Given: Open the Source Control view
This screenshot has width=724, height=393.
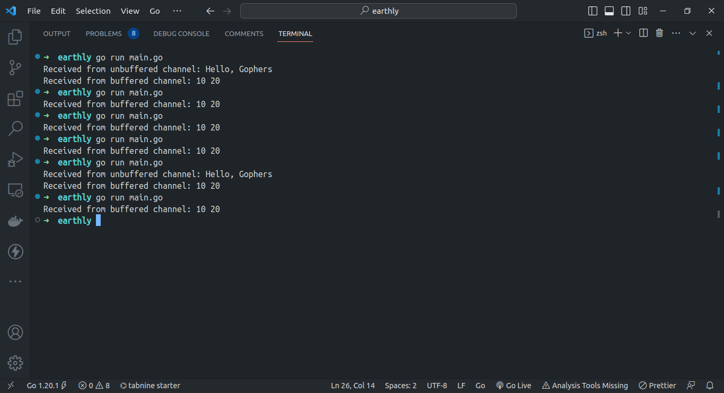Looking at the screenshot, I should (15, 67).
